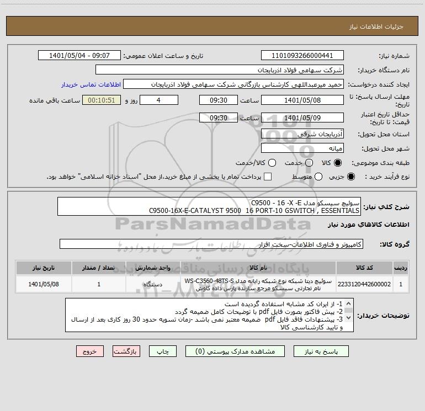
Task: Click the واحد شمارش column header
Action: click(153, 268)
